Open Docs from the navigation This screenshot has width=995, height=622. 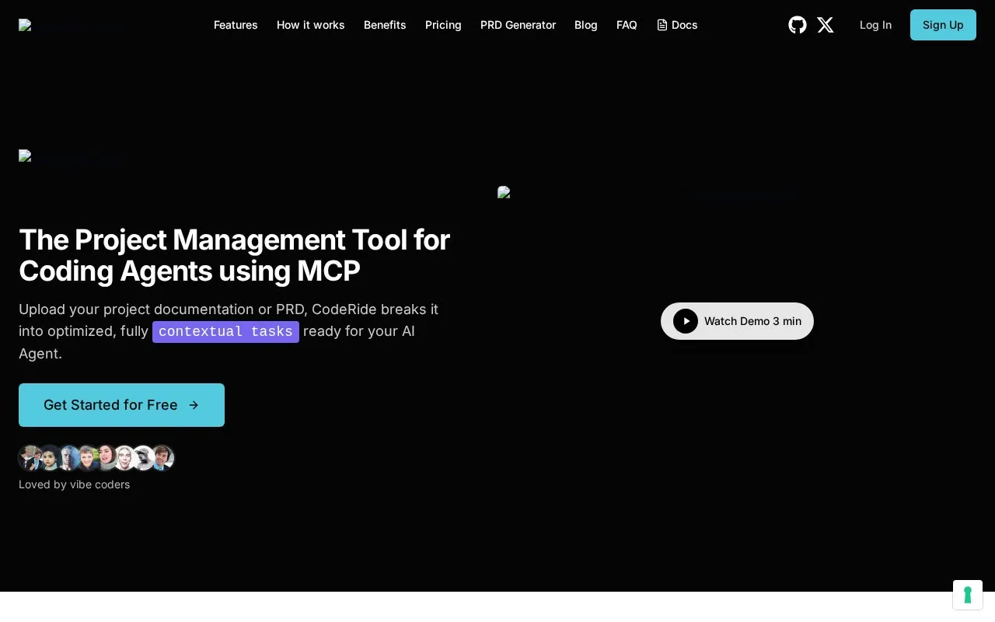click(677, 25)
